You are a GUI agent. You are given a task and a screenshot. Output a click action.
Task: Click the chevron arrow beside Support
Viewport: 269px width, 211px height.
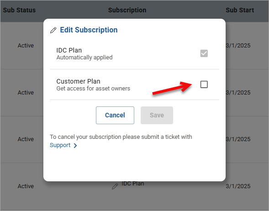click(x=75, y=146)
